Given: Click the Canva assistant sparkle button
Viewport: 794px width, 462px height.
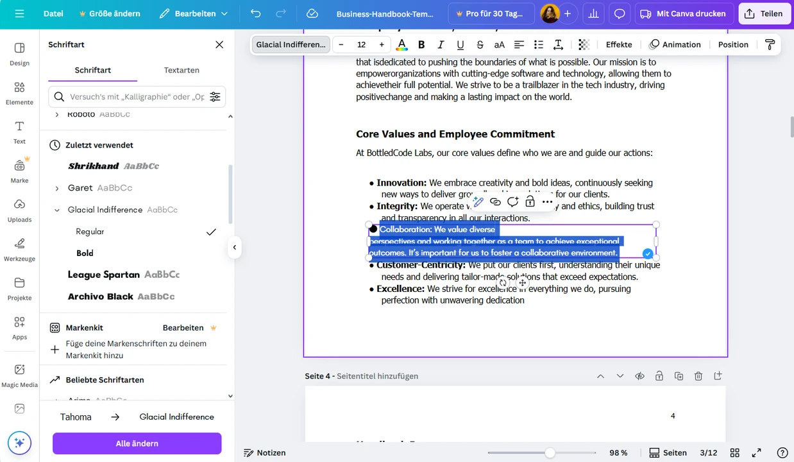Looking at the screenshot, I should coord(19,443).
